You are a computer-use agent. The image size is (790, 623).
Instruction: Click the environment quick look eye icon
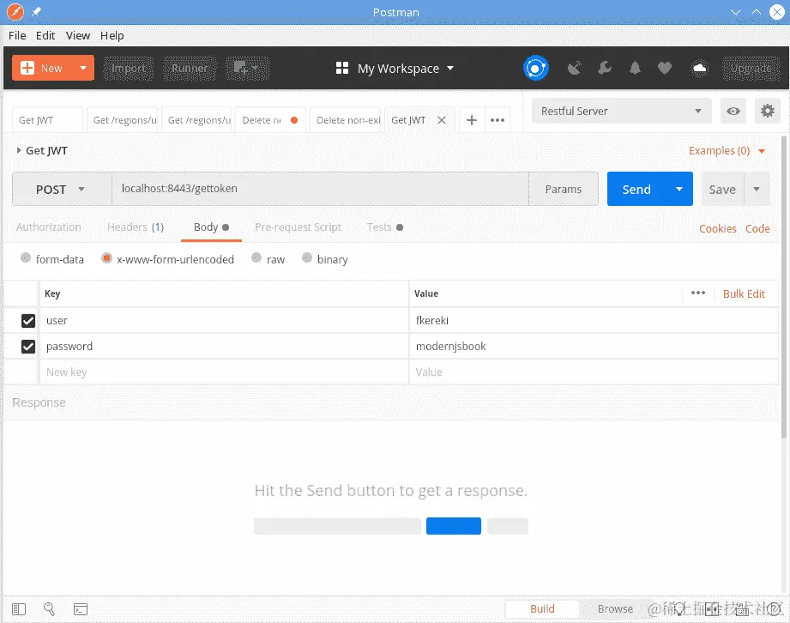733,111
